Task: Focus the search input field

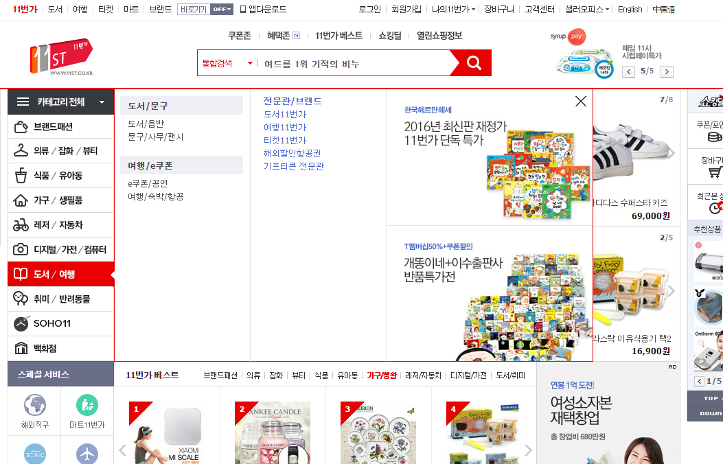Action: [x=353, y=63]
